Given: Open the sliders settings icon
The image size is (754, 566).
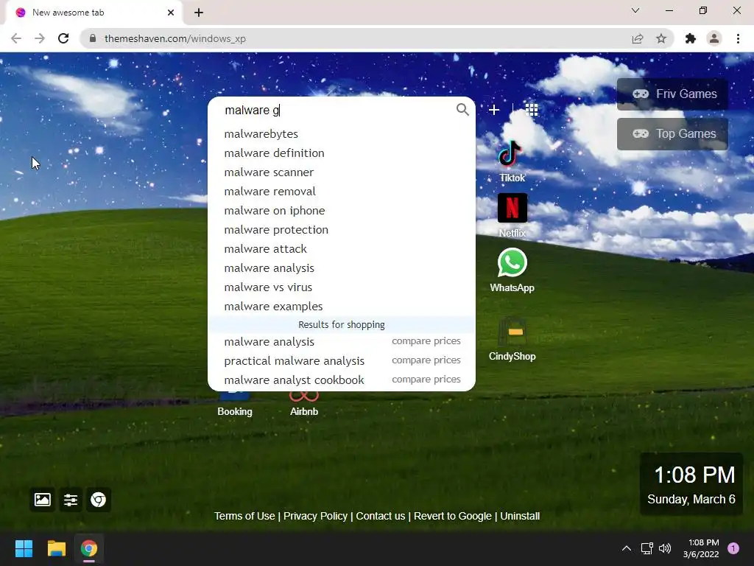Looking at the screenshot, I should pyautogui.click(x=71, y=500).
